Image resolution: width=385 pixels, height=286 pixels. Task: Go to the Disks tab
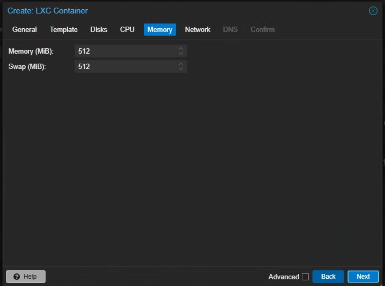click(99, 30)
